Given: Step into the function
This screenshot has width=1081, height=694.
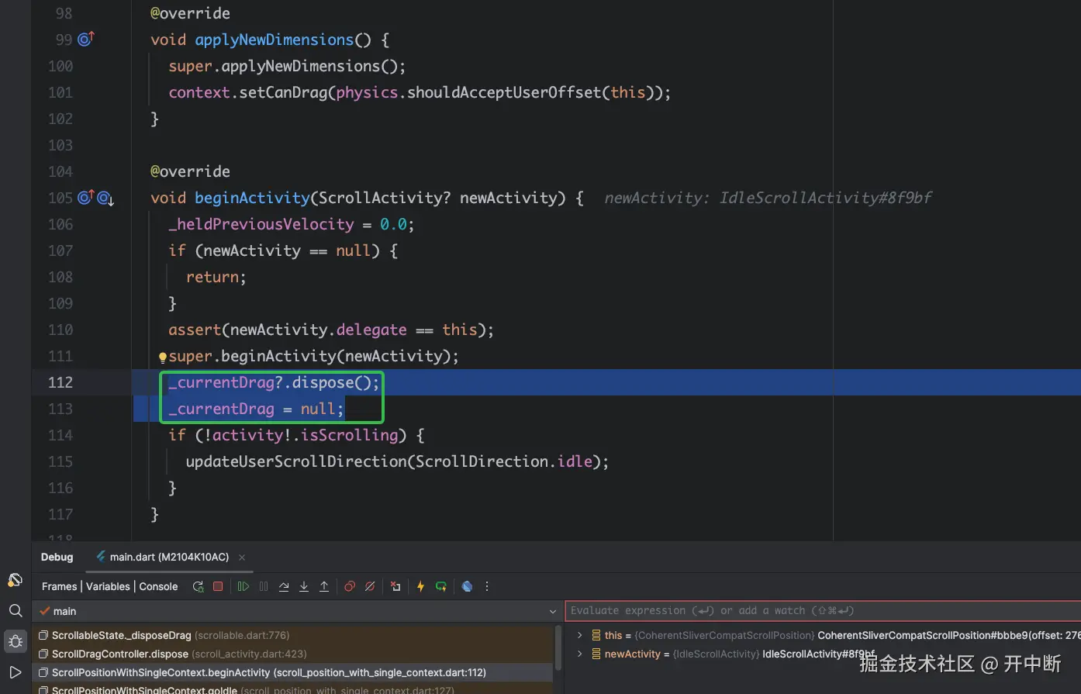Looking at the screenshot, I should 304,587.
